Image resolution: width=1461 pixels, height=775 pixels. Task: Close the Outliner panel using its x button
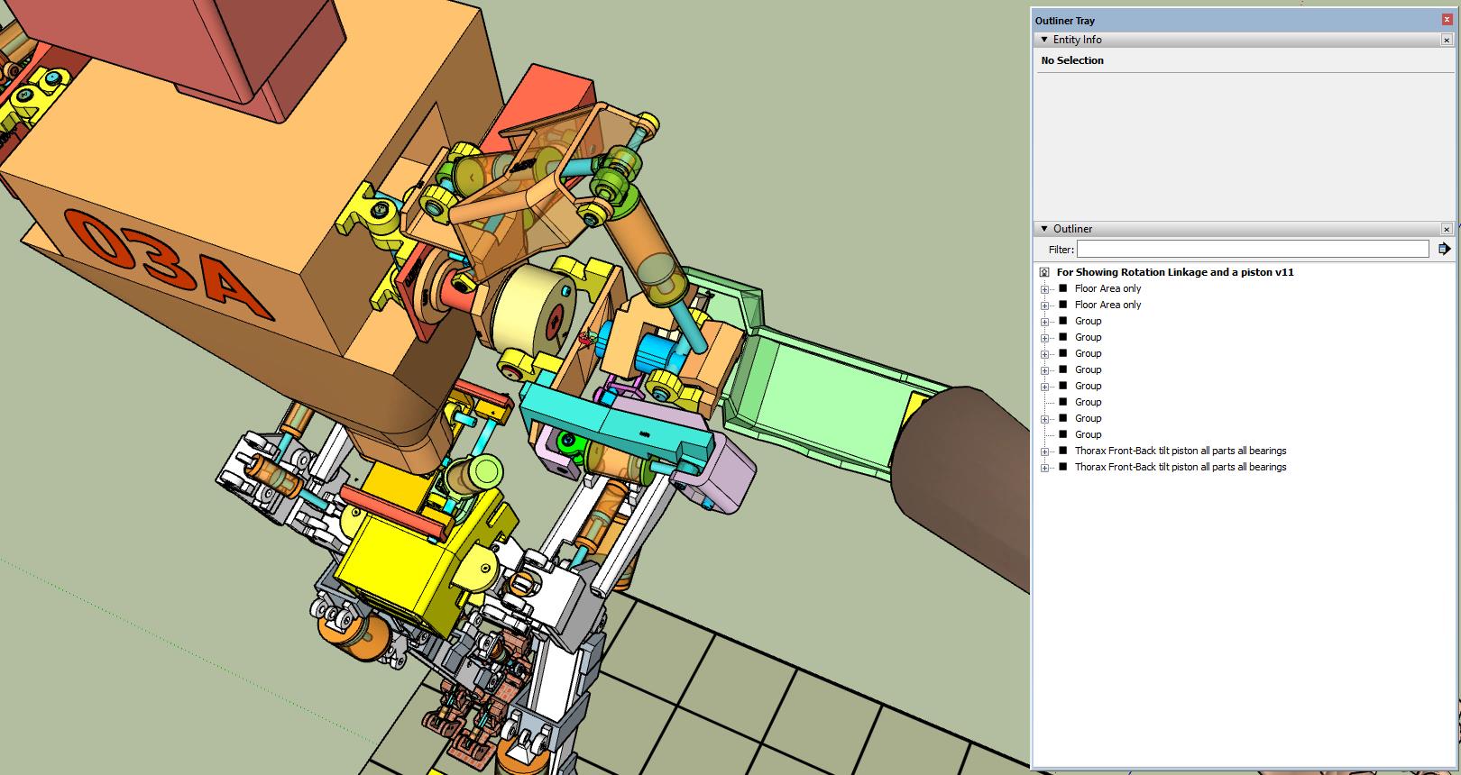coord(1447,229)
